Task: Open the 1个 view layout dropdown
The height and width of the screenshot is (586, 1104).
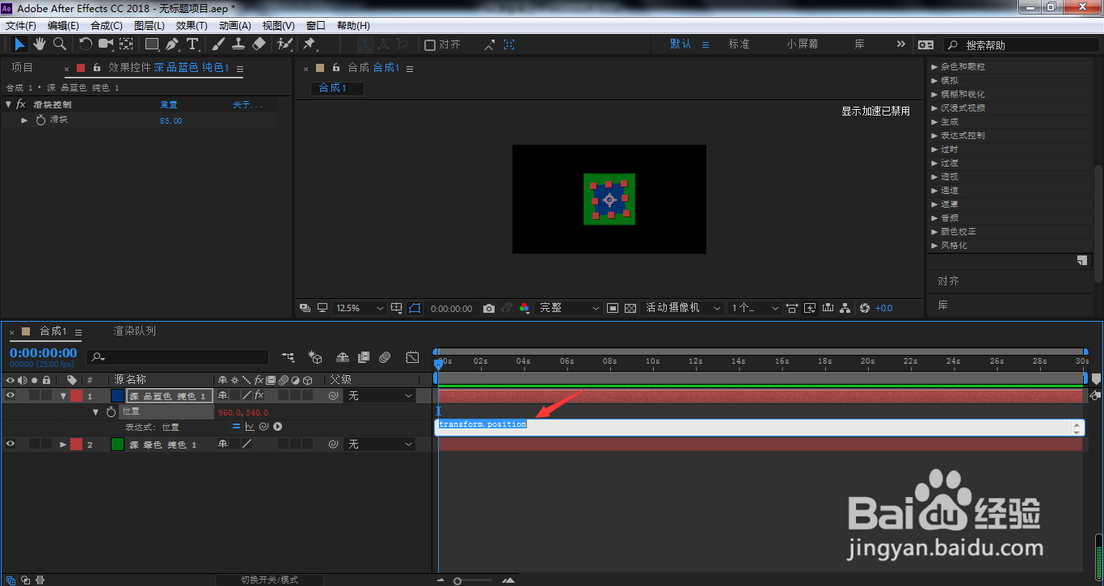Action: [754, 308]
